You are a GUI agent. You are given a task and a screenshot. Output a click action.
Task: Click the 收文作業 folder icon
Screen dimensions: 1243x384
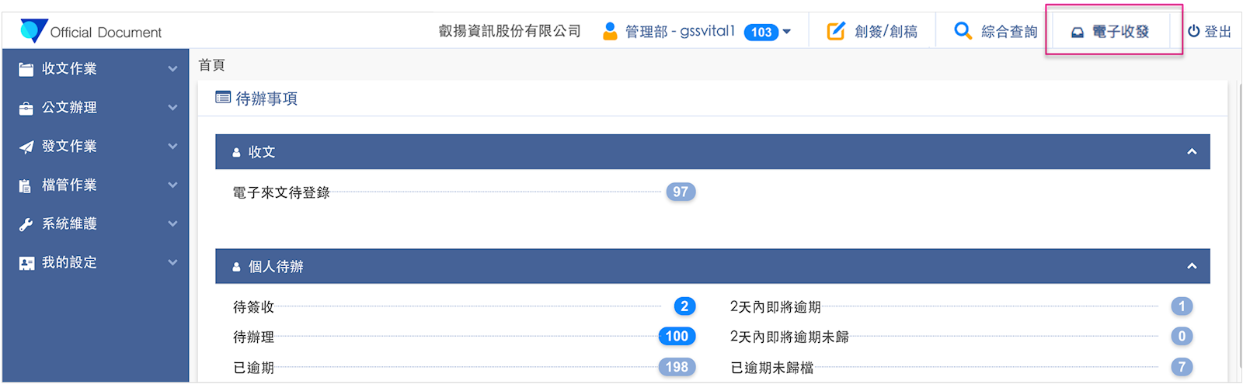point(26,69)
